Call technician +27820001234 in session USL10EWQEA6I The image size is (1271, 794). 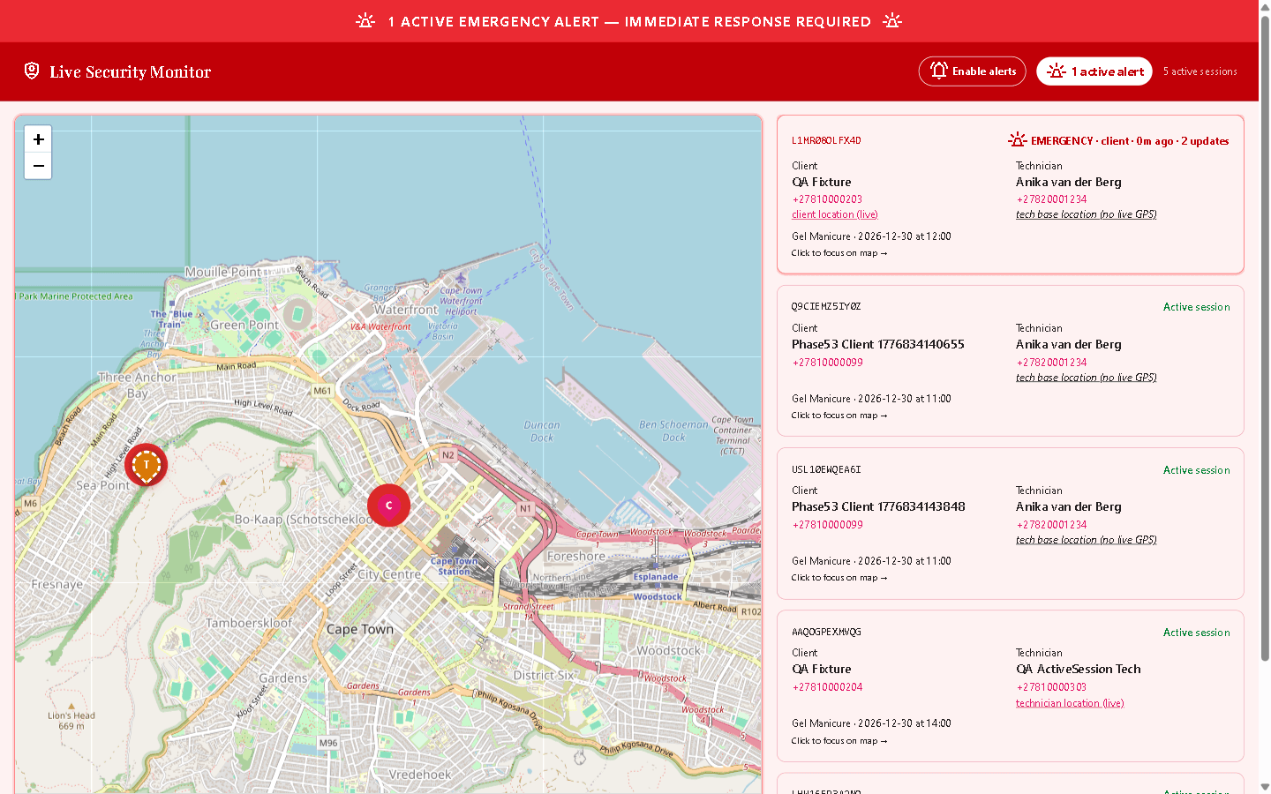pyautogui.click(x=1051, y=525)
